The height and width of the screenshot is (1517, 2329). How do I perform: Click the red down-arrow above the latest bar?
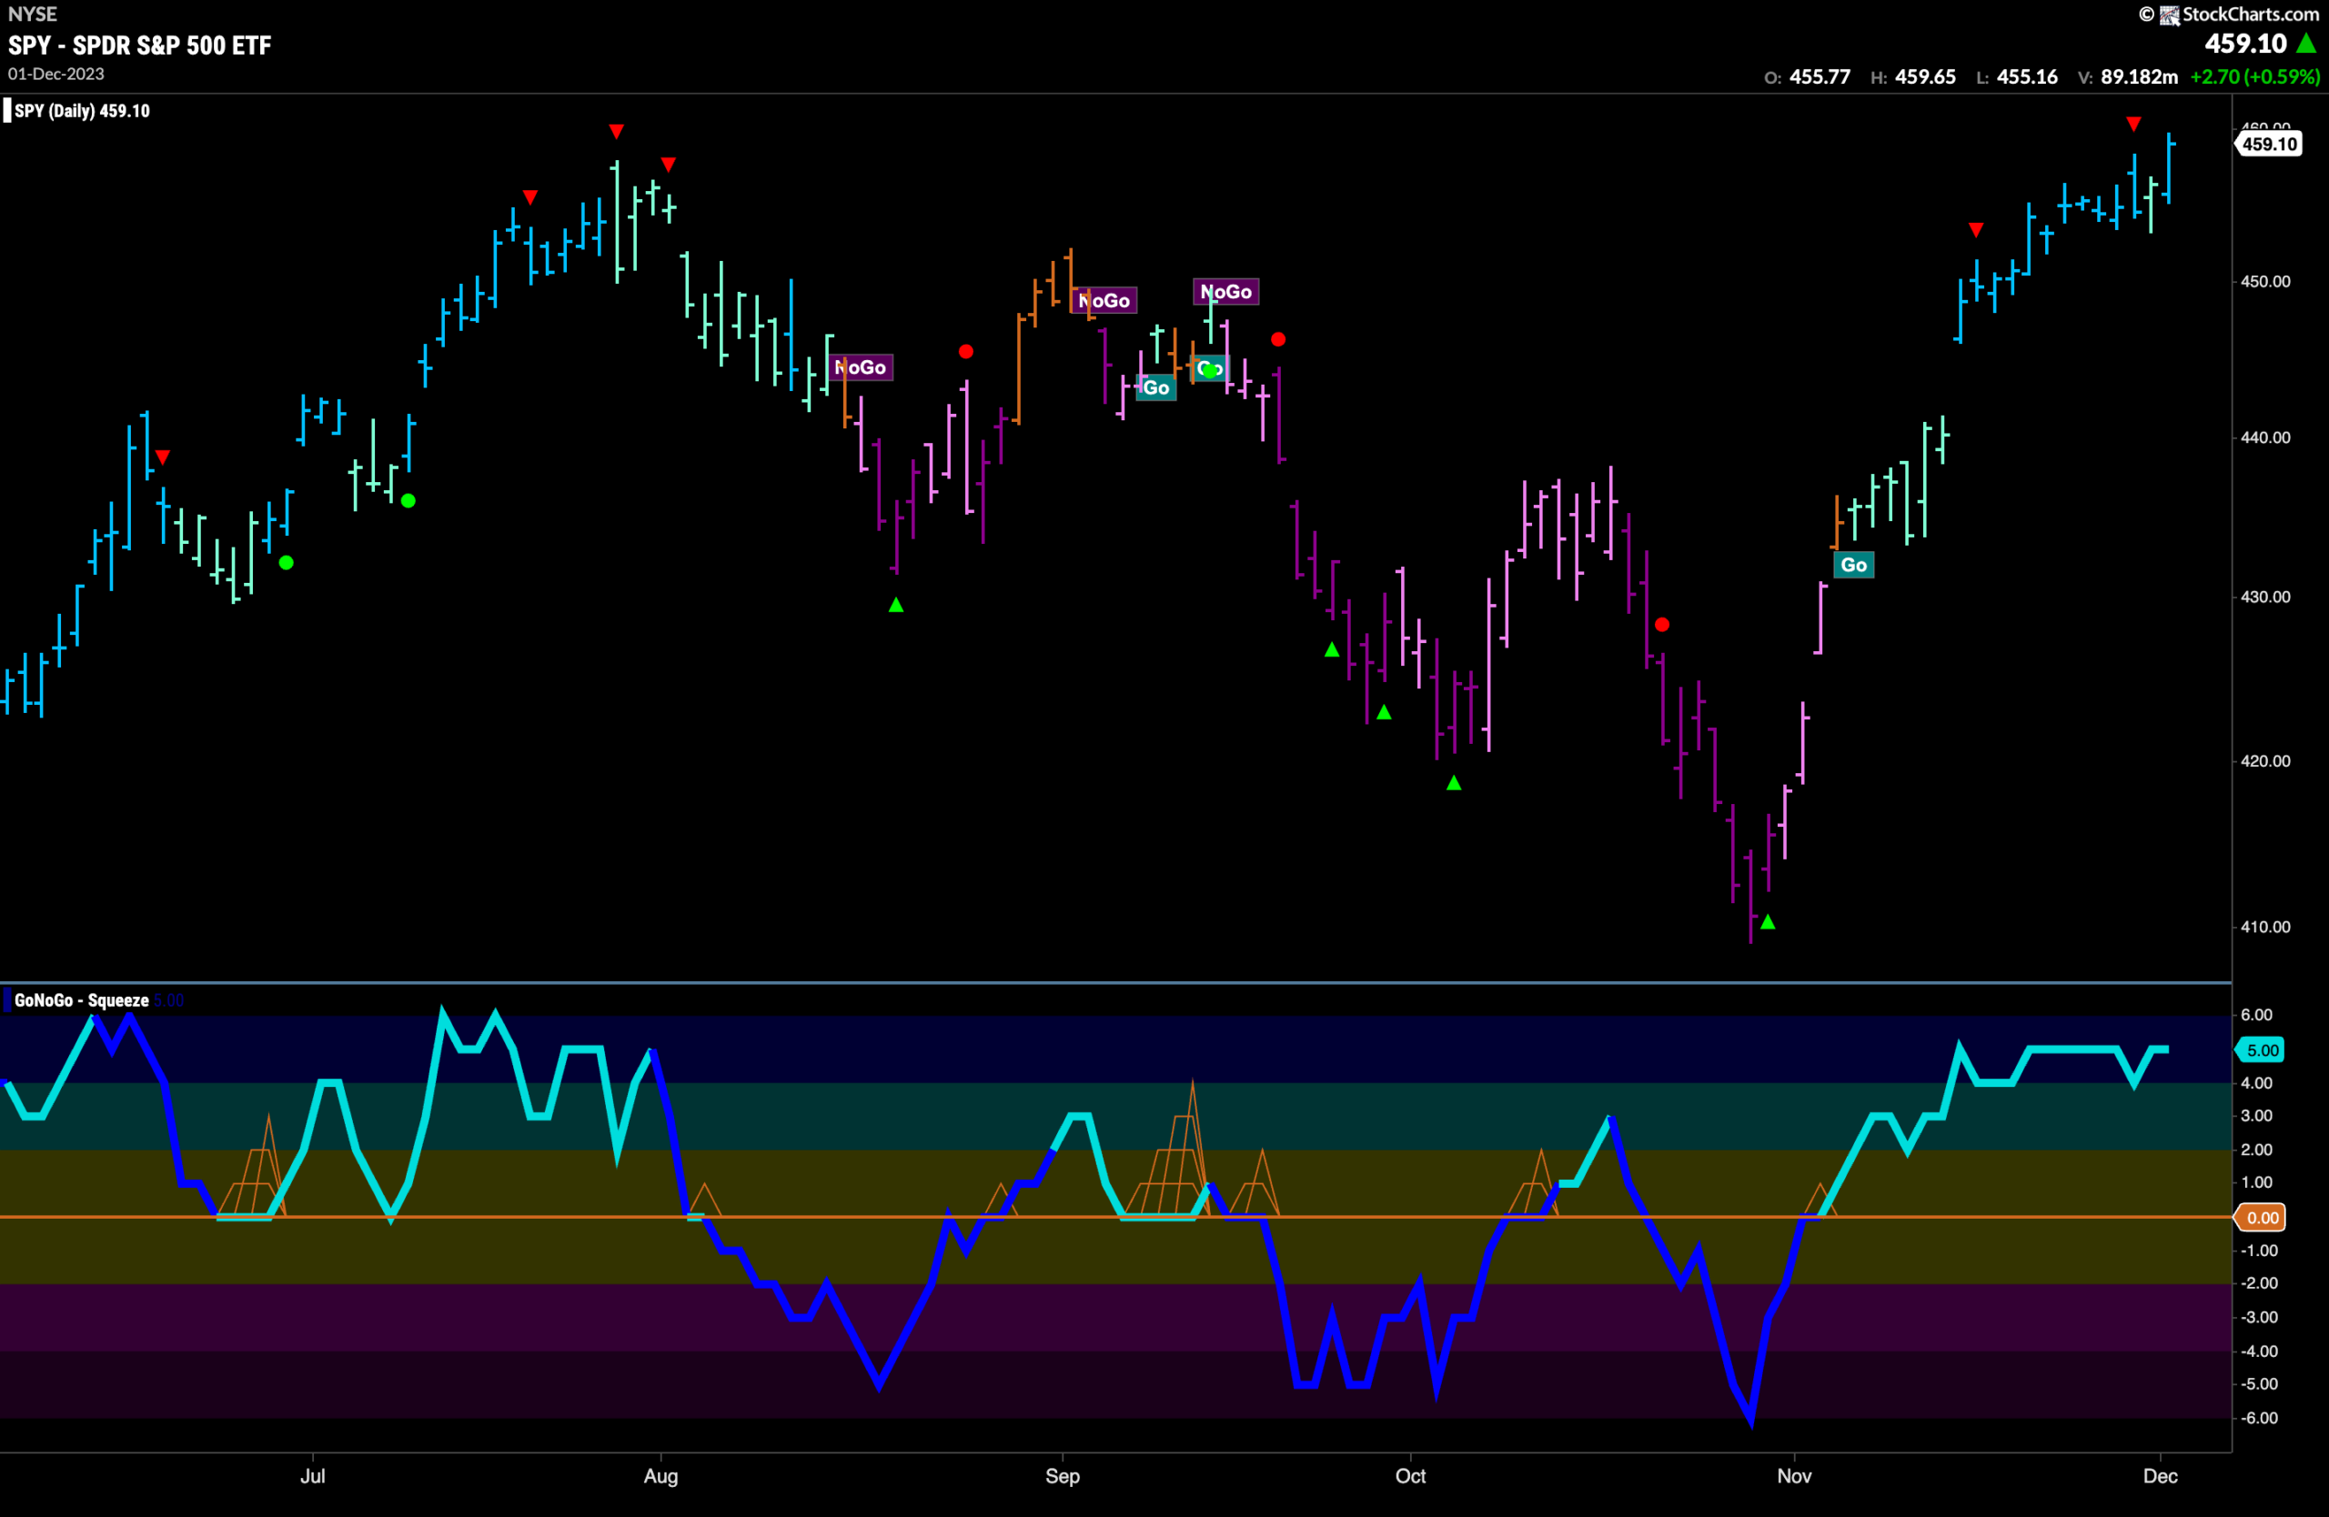[2133, 125]
